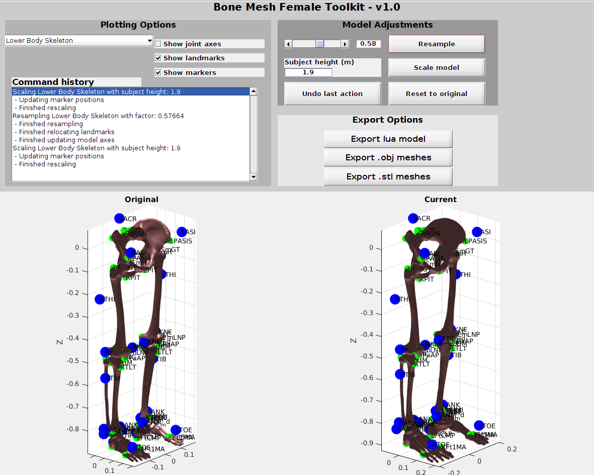The height and width of the screenshot is (475, 594).
Task: Uncheck Show landmarks checkbox
Action: pyautogui.click(x=158, y=58)
